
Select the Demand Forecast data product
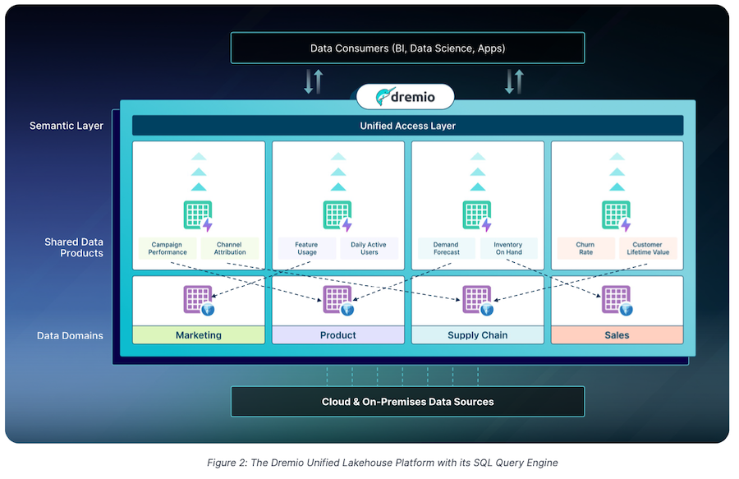(447, 248)
